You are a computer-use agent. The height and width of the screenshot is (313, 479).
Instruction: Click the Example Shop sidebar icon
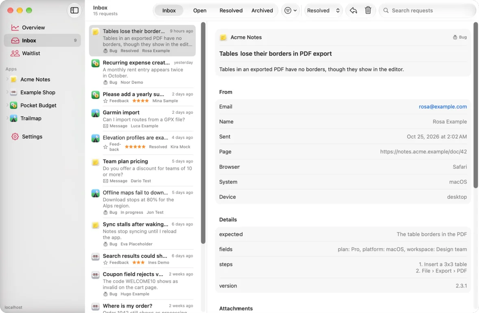pos(13,92)
